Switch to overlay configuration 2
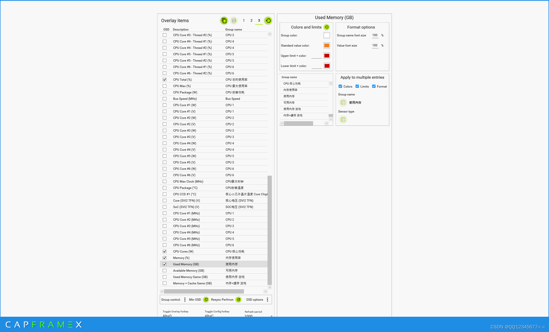The height and width of the screenshot is (332, 549). click(x=251, y=21)
